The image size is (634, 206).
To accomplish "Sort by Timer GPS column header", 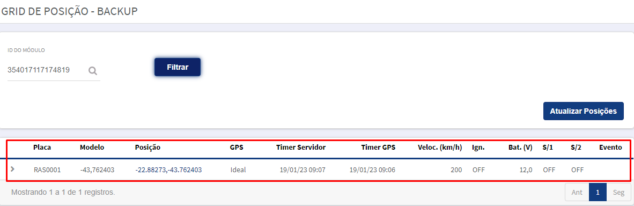I will [x=378, y=148].
